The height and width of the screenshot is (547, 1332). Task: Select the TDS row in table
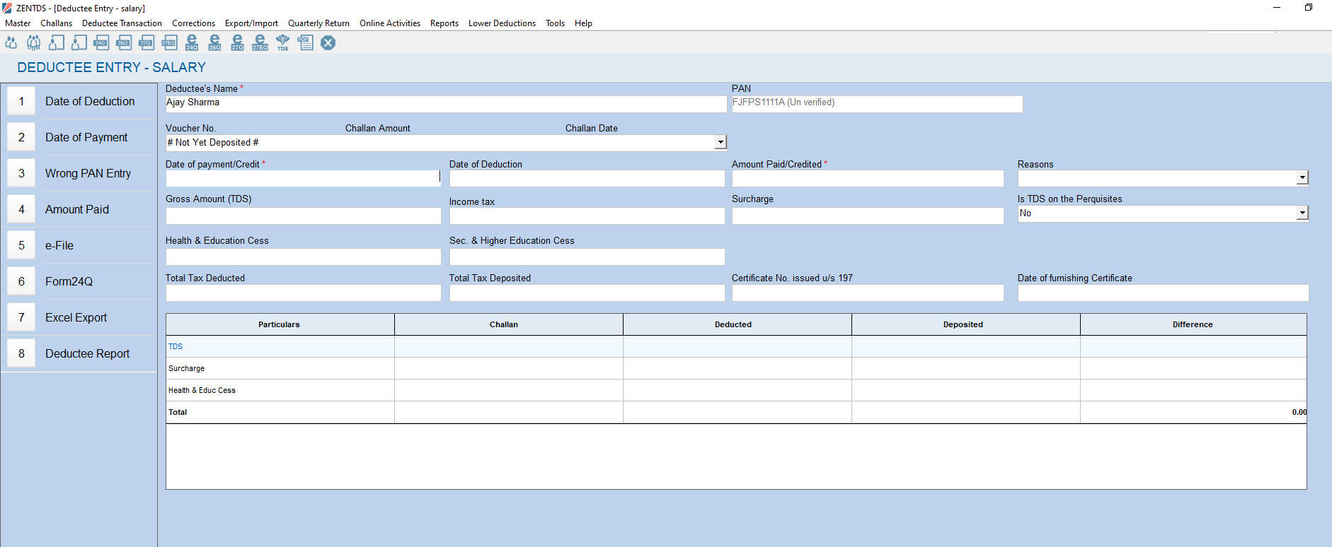coord(736,346)
